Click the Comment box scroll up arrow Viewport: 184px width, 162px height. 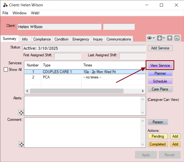[143, 121]
